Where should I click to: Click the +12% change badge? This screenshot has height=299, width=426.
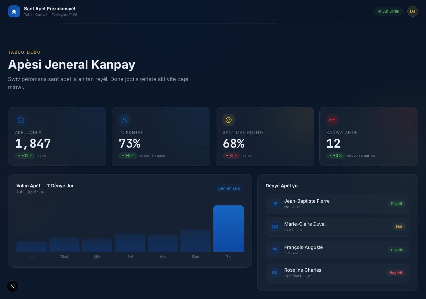tap(25, 155)
